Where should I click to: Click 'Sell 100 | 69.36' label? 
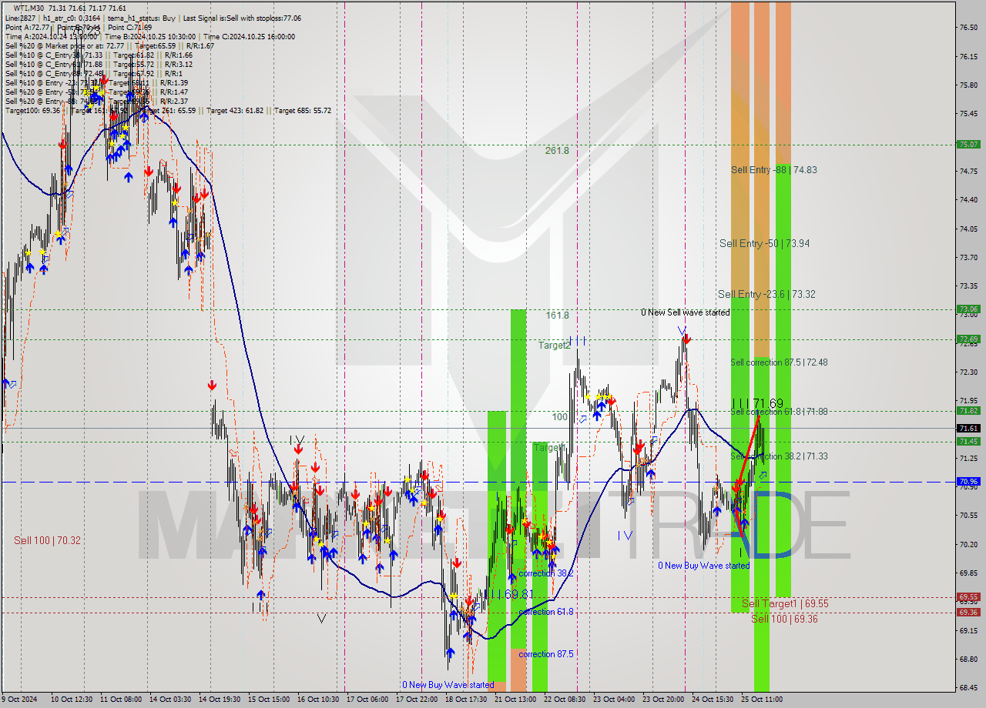784,619
